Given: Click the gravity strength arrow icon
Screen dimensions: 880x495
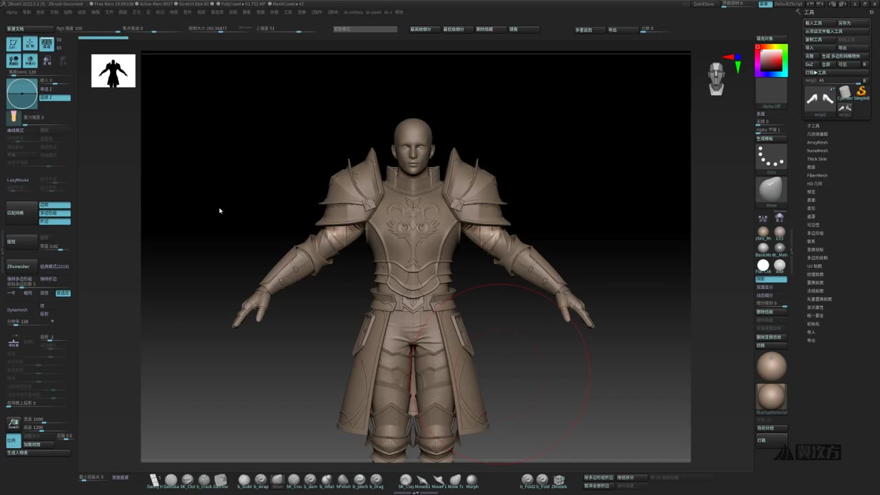Looking at the screenshot, I should pos(13,116).
